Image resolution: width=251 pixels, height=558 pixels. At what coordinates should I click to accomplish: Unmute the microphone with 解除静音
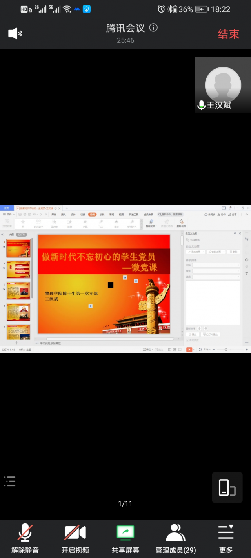25,538
